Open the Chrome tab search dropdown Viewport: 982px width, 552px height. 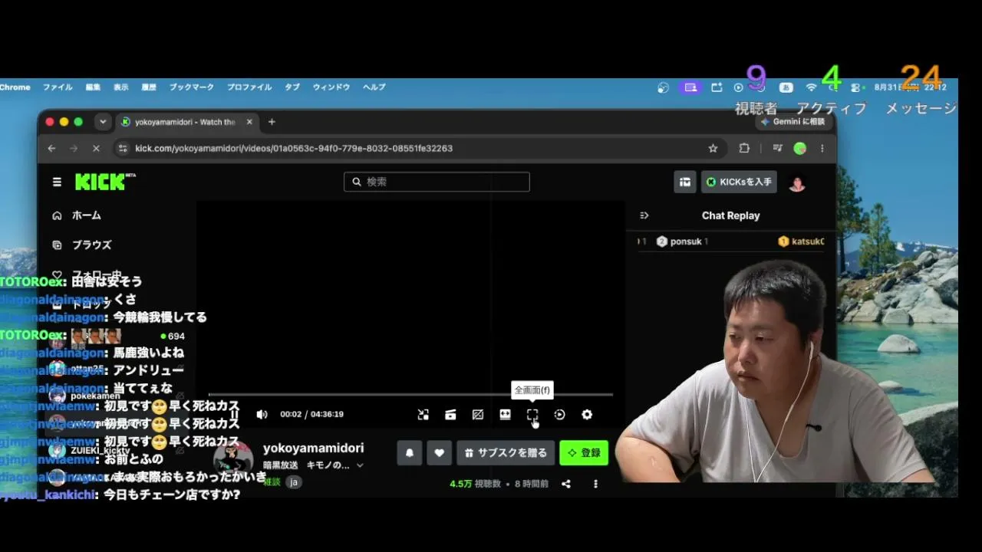103,122
